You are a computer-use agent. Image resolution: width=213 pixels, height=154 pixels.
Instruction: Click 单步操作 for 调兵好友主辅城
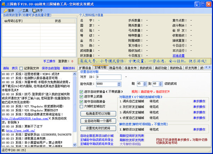199,112
